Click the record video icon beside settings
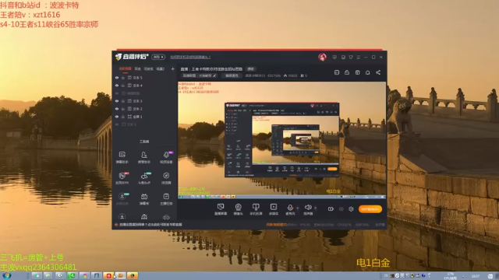The image size is (499, 280). click(x=331, y=209)
